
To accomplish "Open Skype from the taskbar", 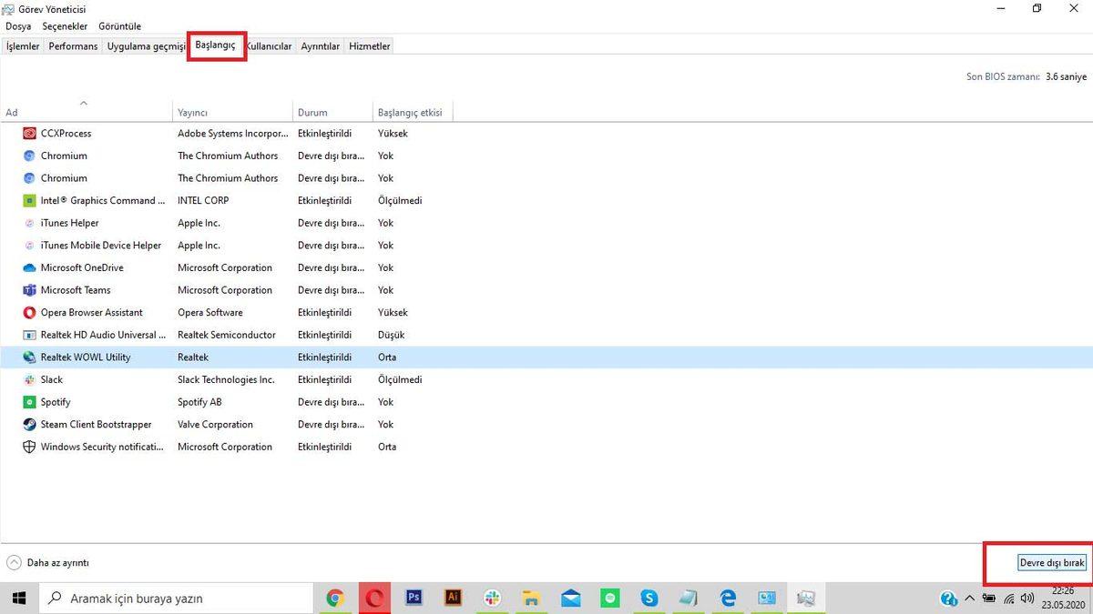I will [649, 598].
